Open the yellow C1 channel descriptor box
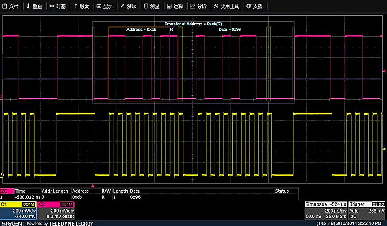387x226 pixels. [x=18, y=211]
